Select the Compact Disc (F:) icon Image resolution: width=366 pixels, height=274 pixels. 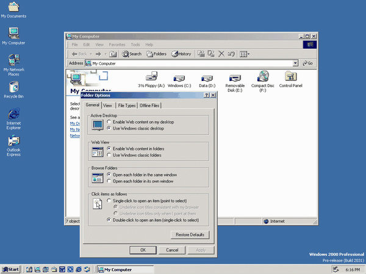[x=263, y=81]
